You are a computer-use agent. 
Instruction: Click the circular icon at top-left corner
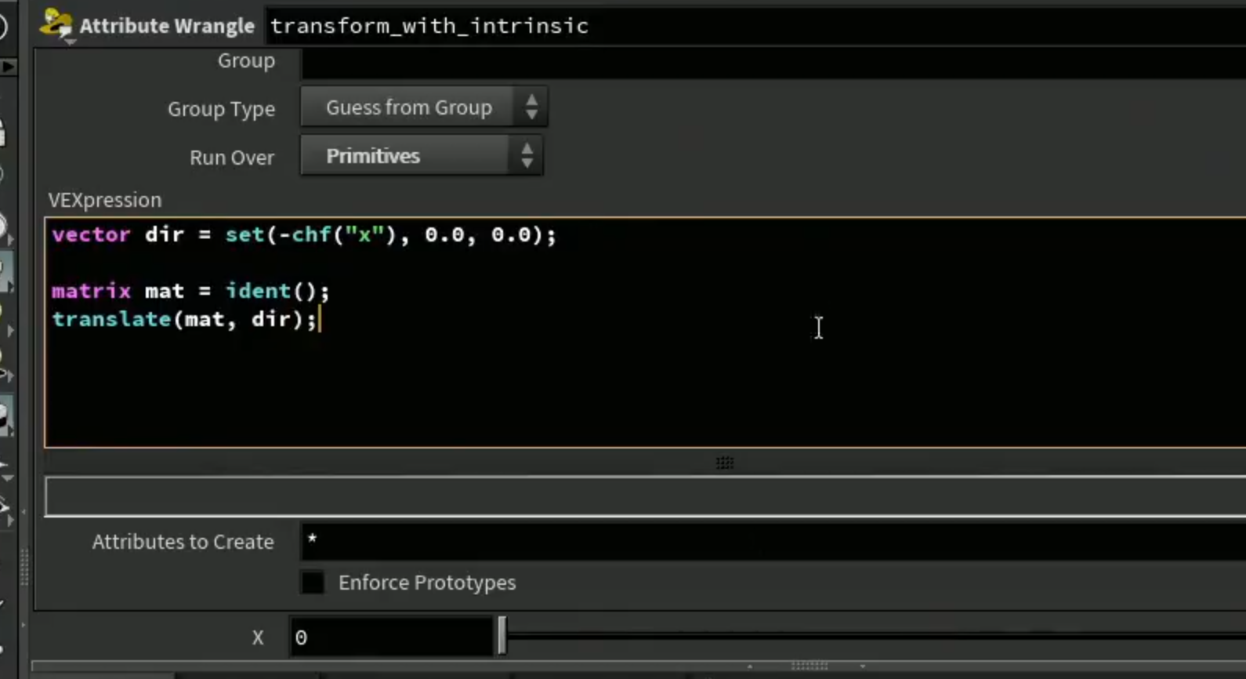[3, 26]
